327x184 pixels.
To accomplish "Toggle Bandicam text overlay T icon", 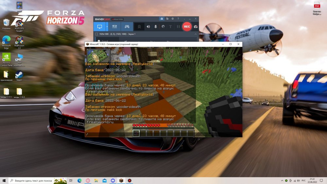I will [170, 27].
